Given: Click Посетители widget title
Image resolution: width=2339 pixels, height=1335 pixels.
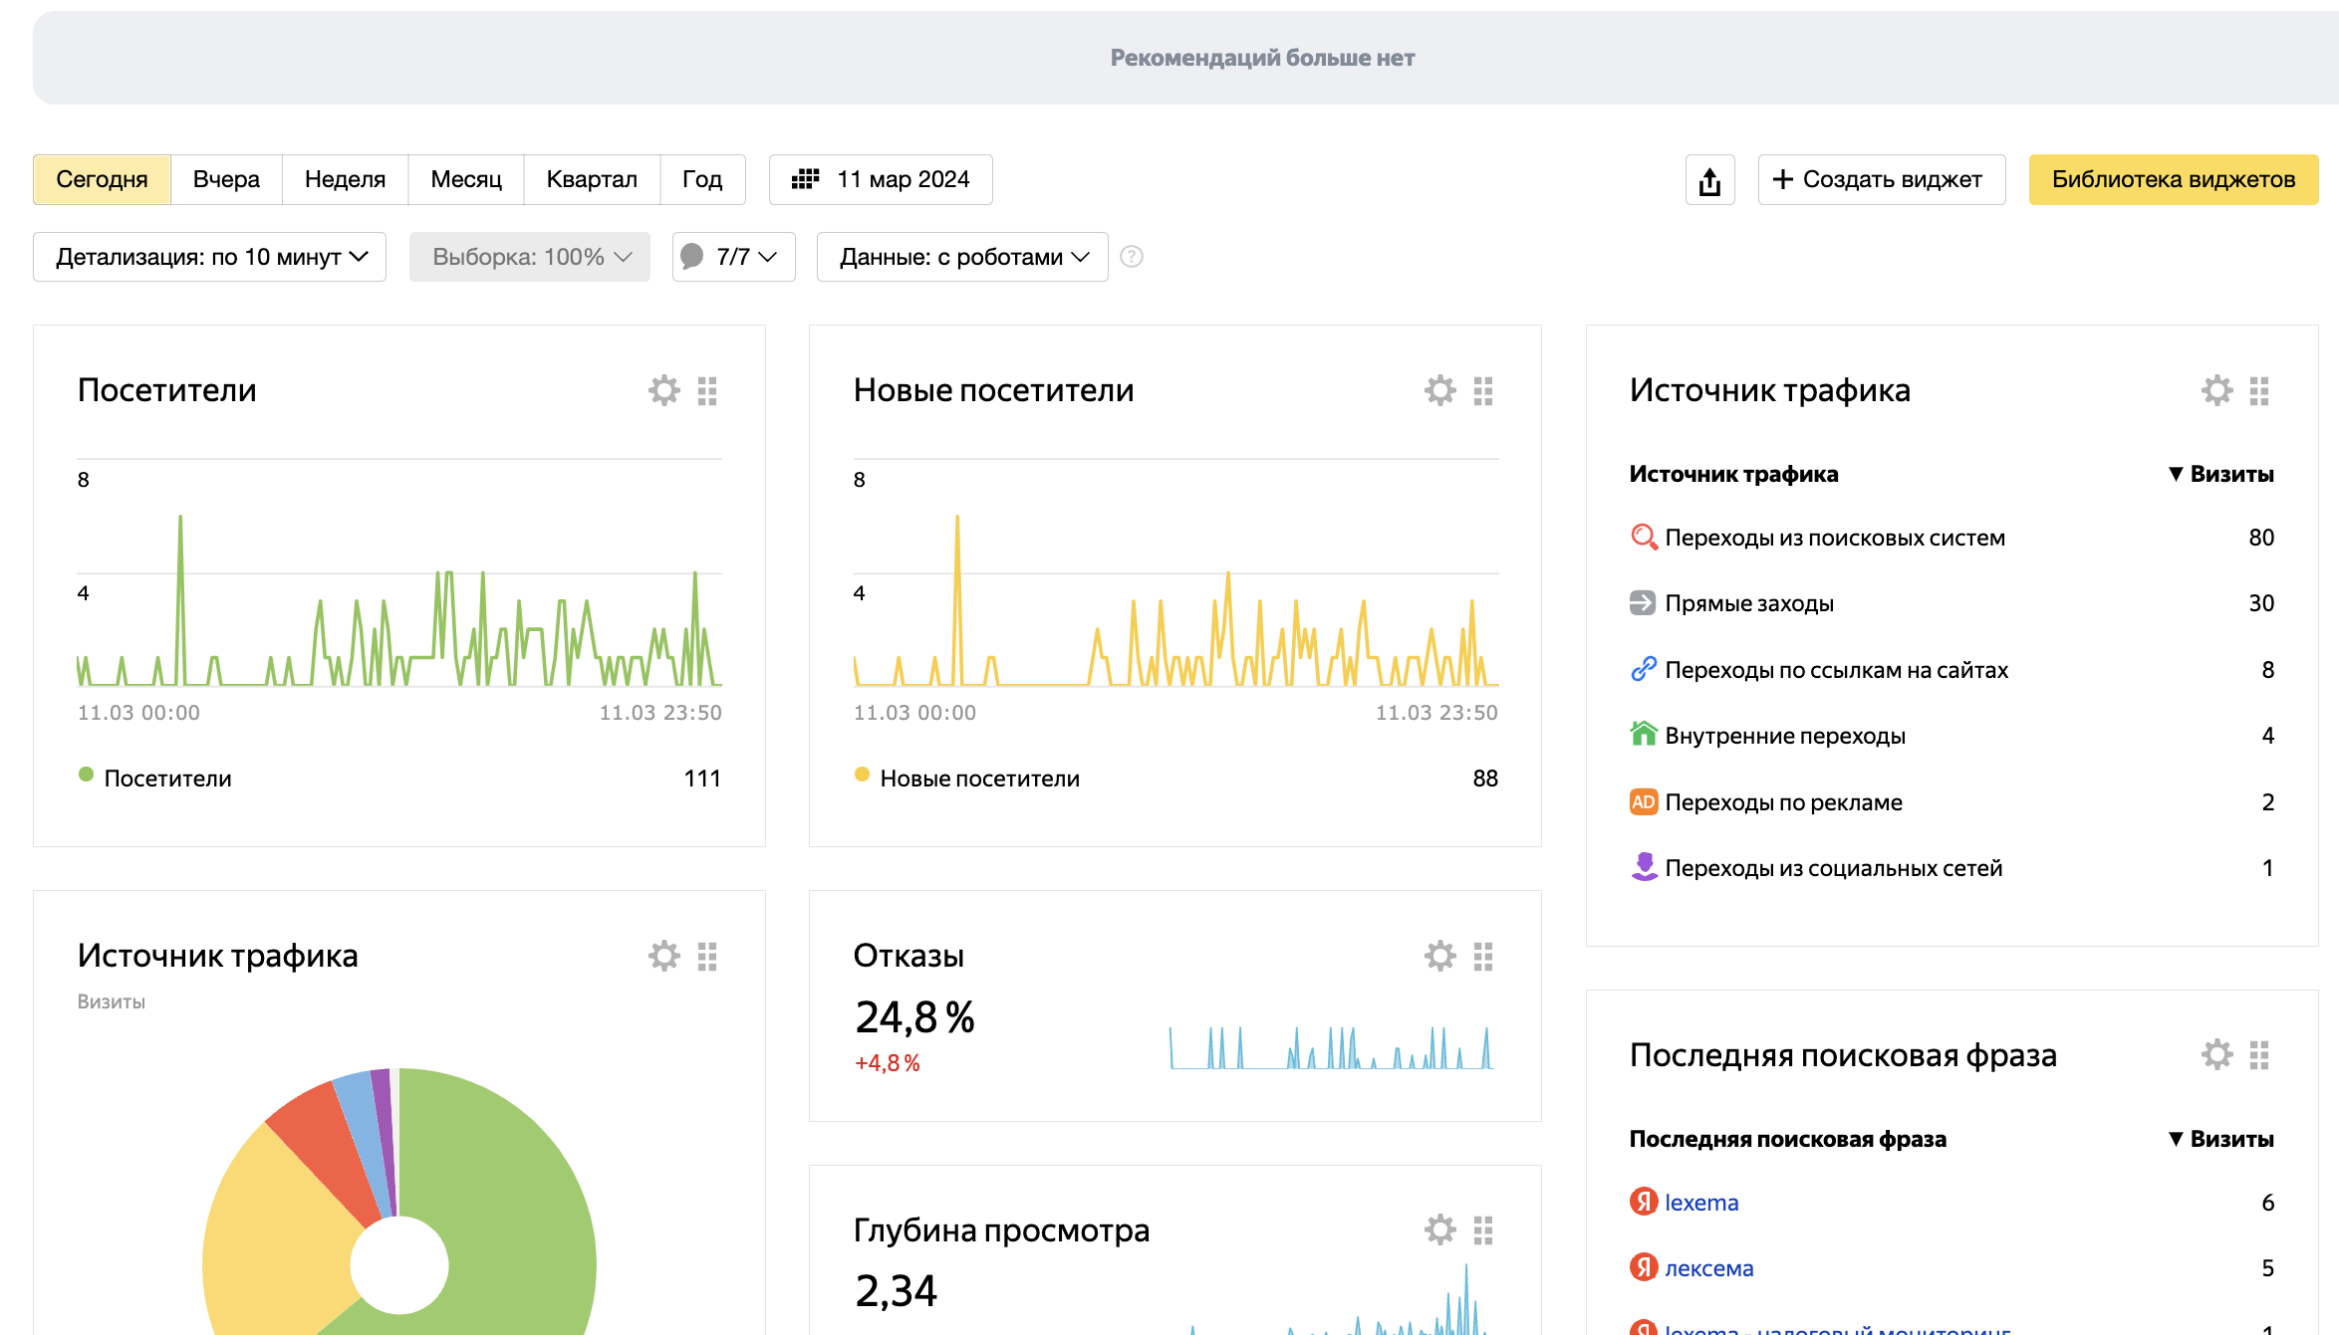Looking at the screenshot, I should (x=167, y=390).
